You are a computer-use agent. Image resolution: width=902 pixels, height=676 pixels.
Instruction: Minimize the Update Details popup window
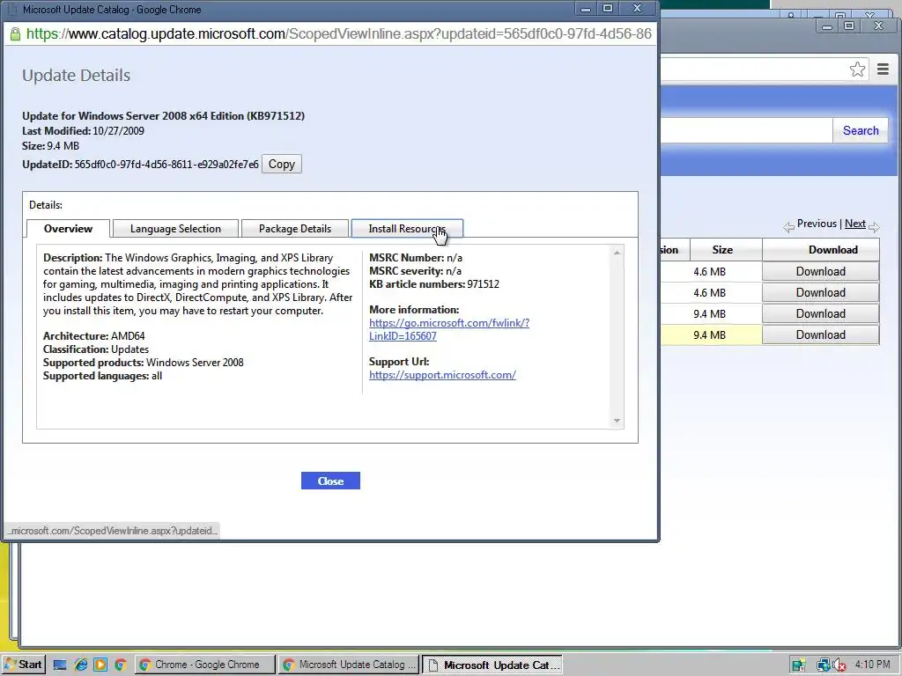pos(586,9)
